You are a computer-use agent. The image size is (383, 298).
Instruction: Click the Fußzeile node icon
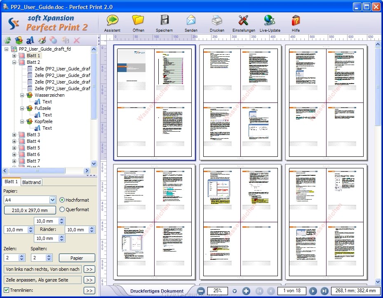click(x=30, y=108)
